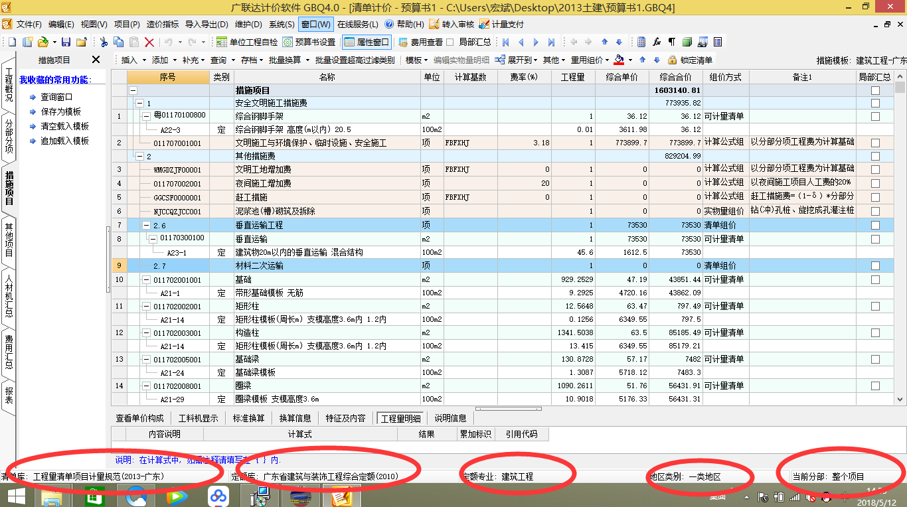
Task: Open the 重用组价 dropdown
Action: coord(590,60)
